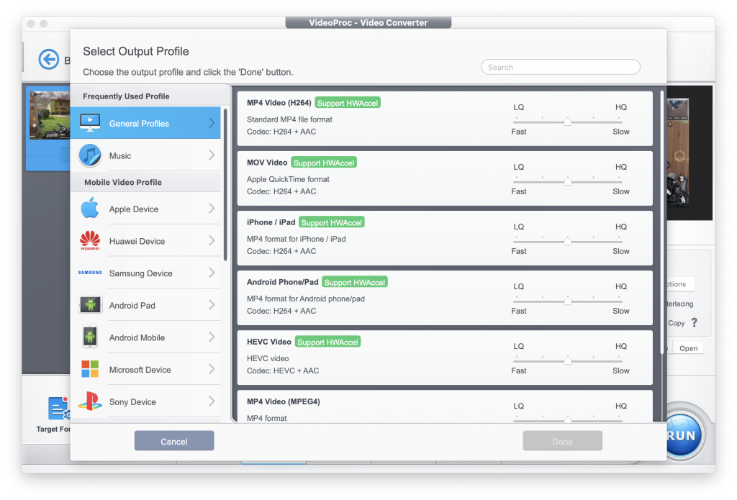Click 'Codec: HEVC + AAC' text
Screen dimensions: 737x500
pyautogui.click(x=283, y=371)
